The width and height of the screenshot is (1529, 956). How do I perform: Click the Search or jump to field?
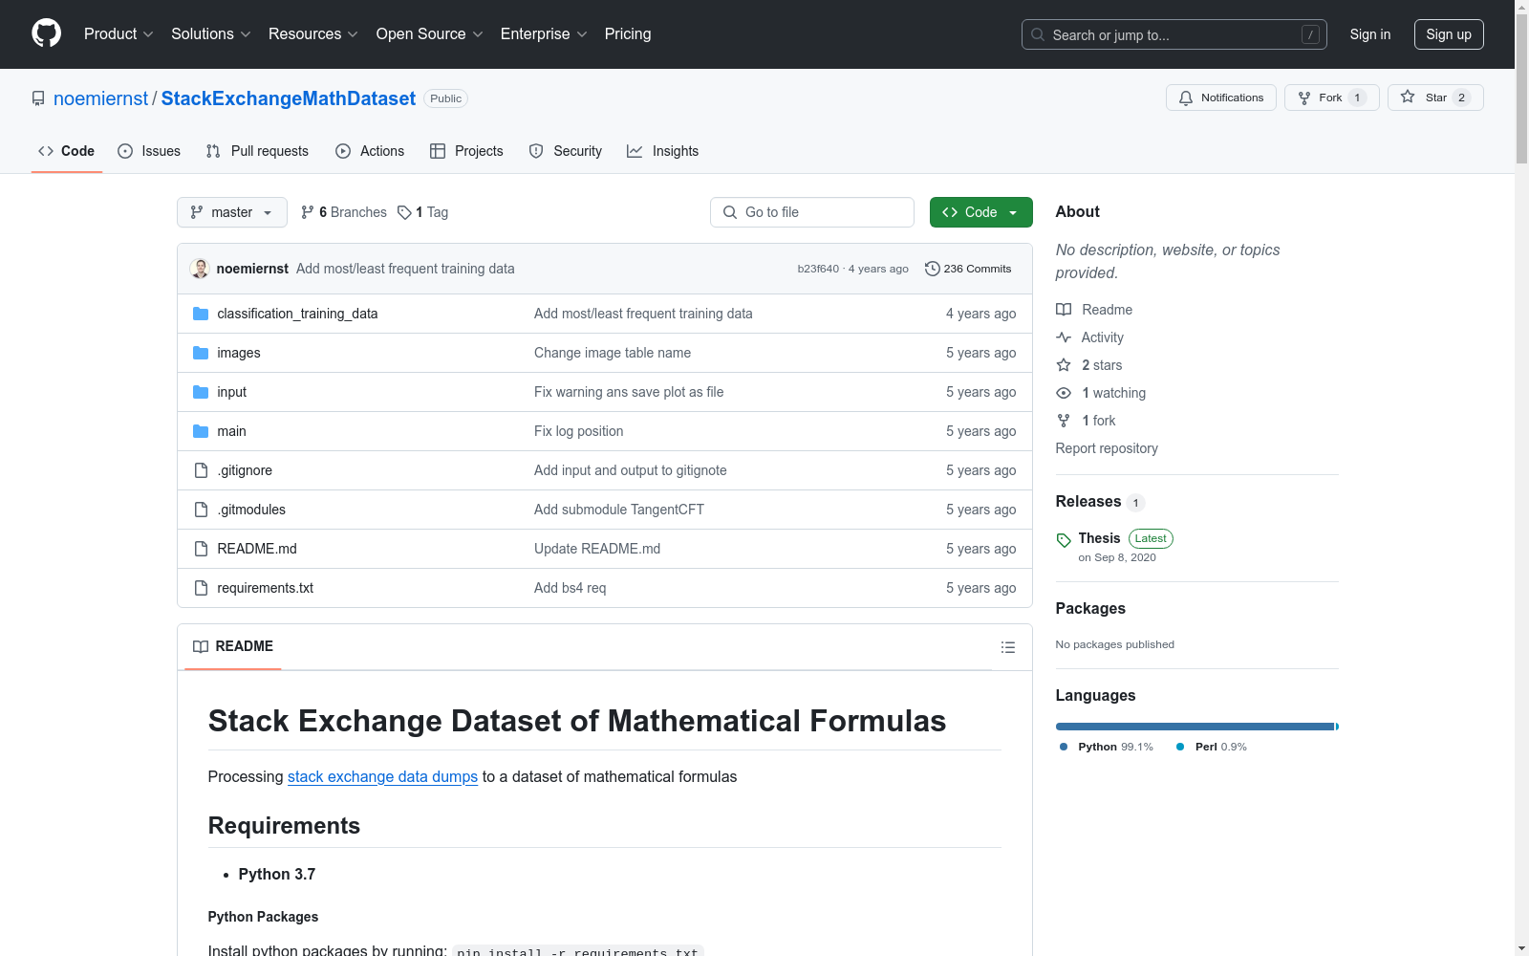(x=1174, y=34)
